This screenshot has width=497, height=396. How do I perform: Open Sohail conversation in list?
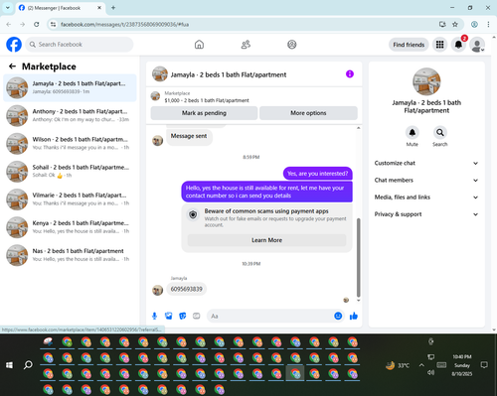click(x=70, y=172)
